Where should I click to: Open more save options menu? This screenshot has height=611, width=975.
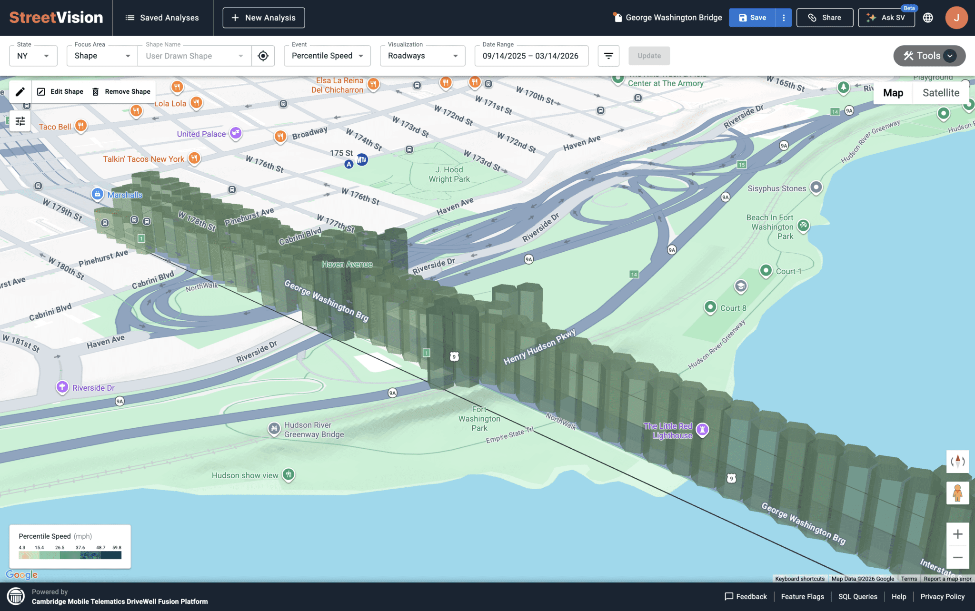[784, 18]
